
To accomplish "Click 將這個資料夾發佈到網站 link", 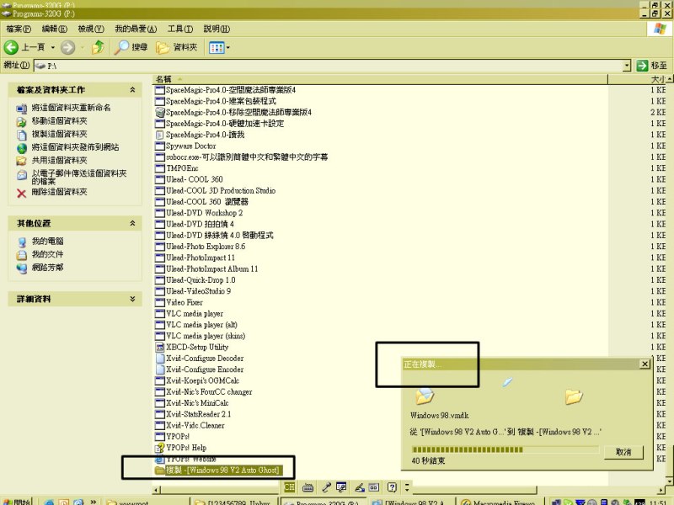I will pyautogui.click(x=75, y=146).
